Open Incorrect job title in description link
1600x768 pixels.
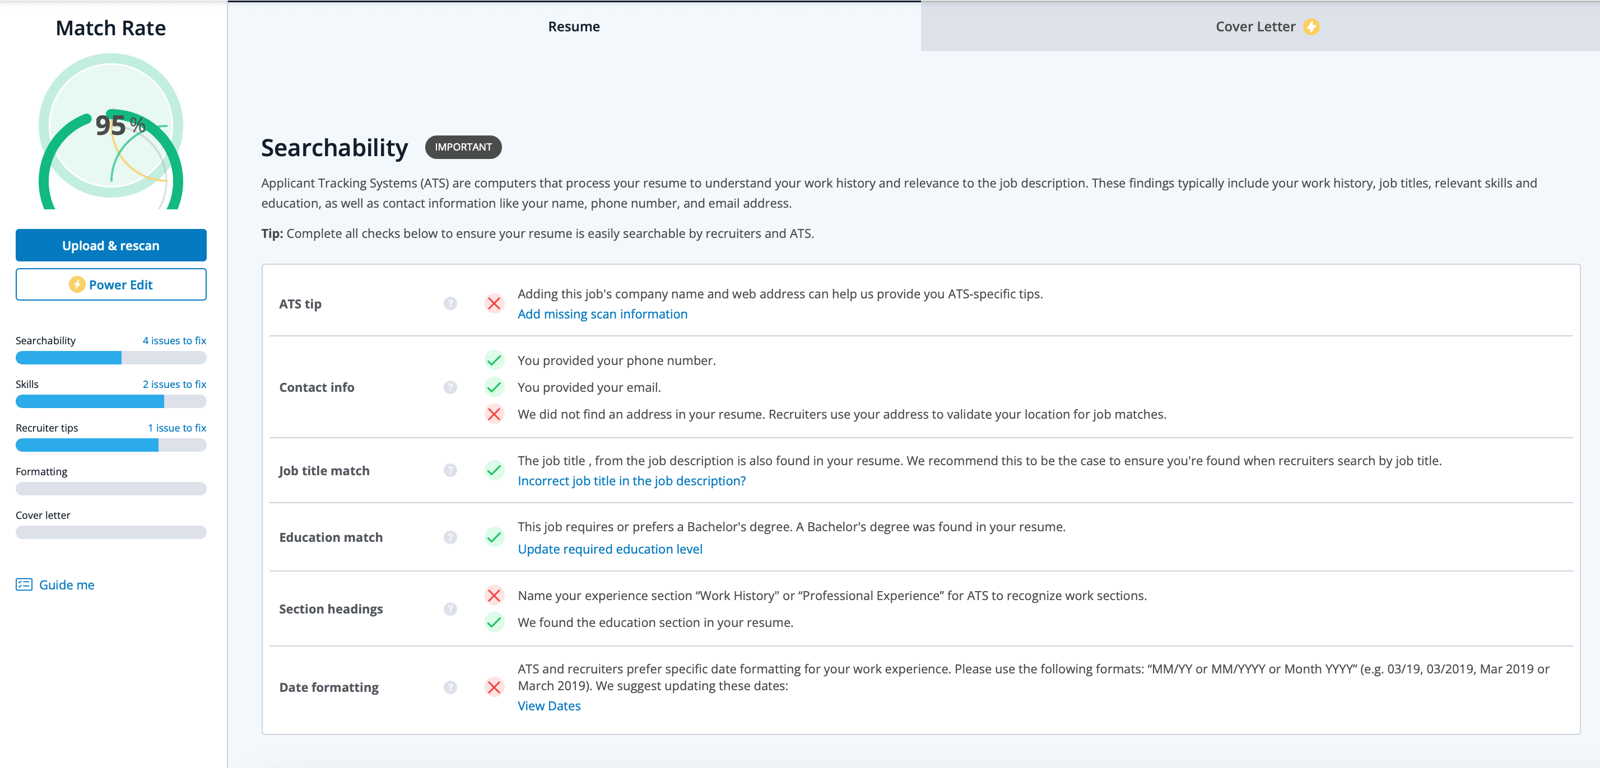click(631, 481)
